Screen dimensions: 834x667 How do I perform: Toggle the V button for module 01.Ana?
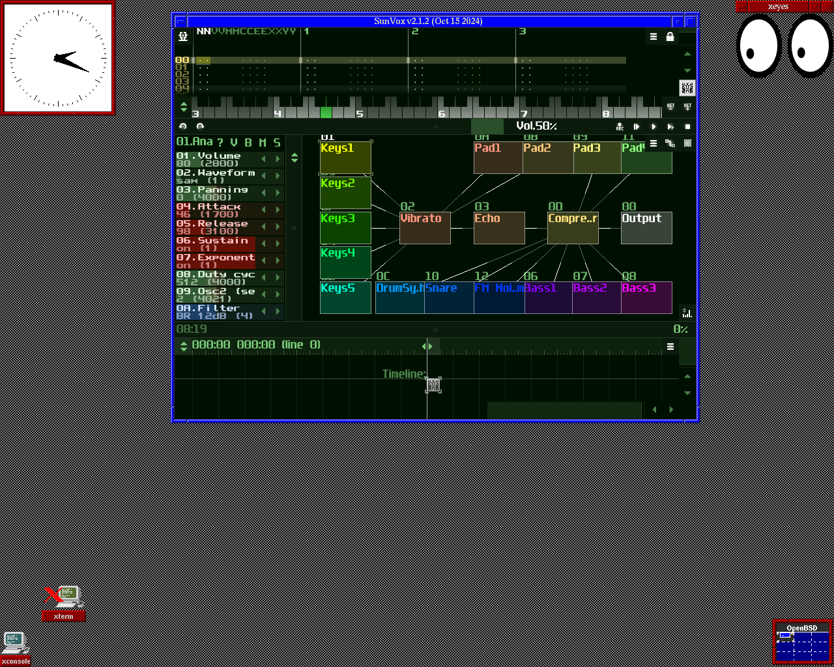click(x=234, y=142)
